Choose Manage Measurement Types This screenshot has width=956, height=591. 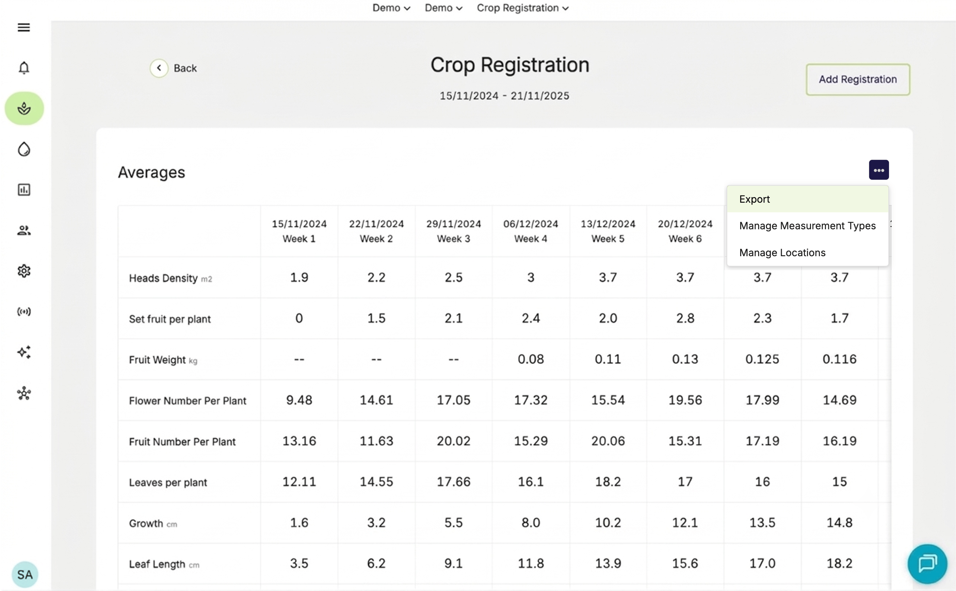click(x=807, y=226)
